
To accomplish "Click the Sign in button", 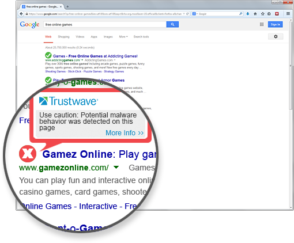I will (275, 24).
